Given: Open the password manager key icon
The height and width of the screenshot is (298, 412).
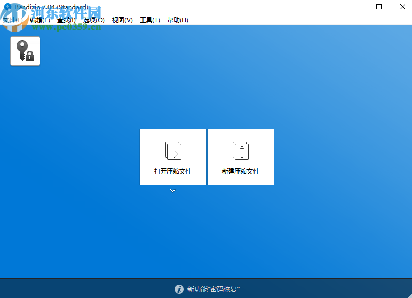Looking at the screenshot, I should click(25, 51).
